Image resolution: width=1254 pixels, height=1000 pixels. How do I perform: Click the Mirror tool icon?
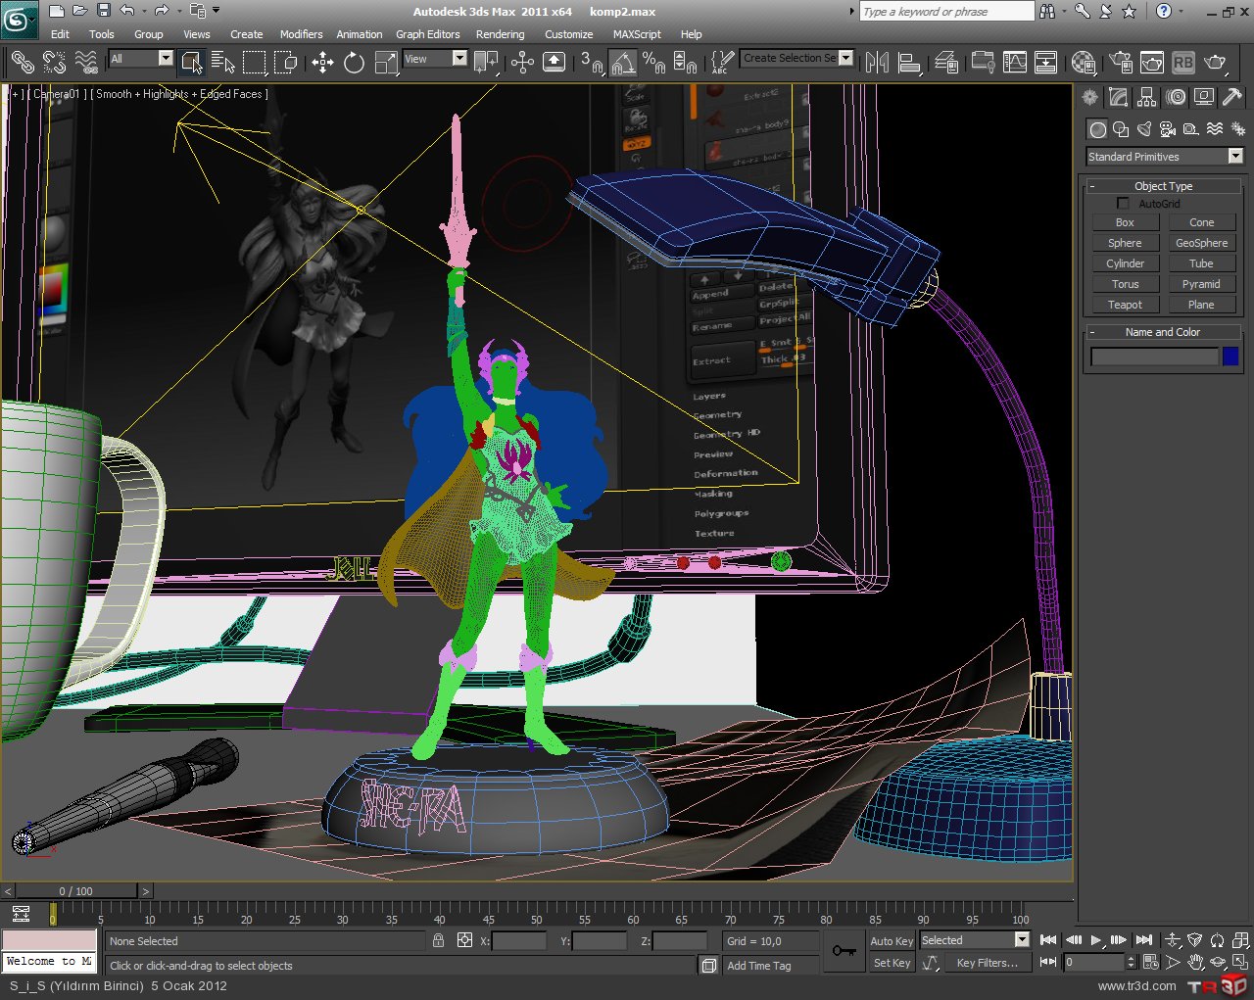point(877,63)
